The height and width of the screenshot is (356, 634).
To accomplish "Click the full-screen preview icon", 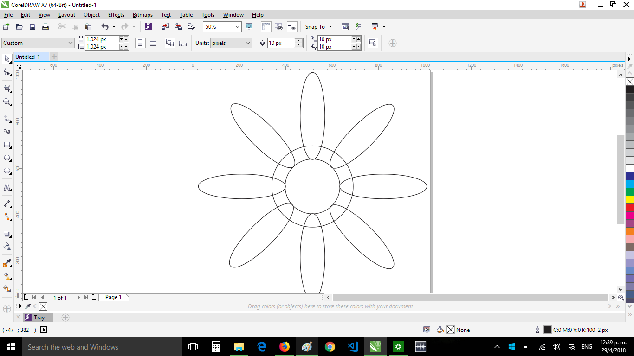I will 249,27.
